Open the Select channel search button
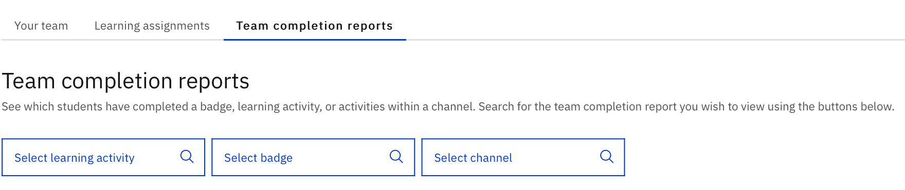The image size is (905, 190). [523, 157]
